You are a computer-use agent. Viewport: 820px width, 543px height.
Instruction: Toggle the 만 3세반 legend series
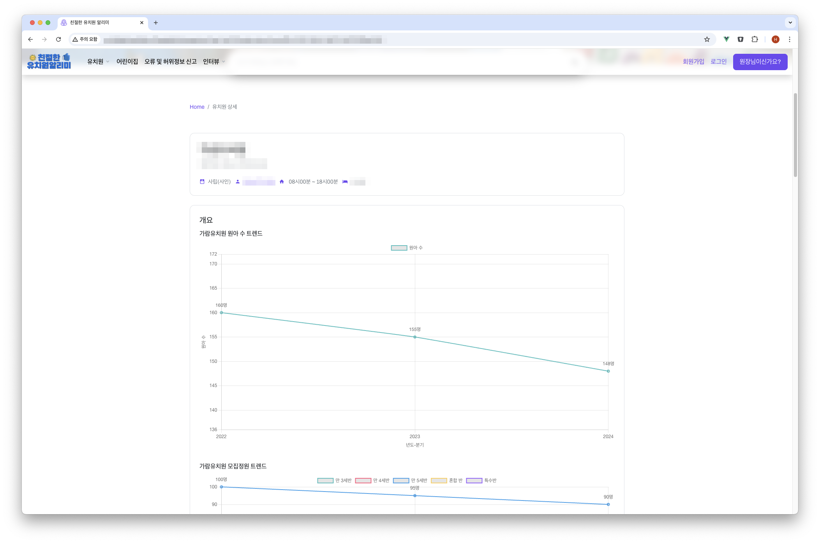pos(334,481)
